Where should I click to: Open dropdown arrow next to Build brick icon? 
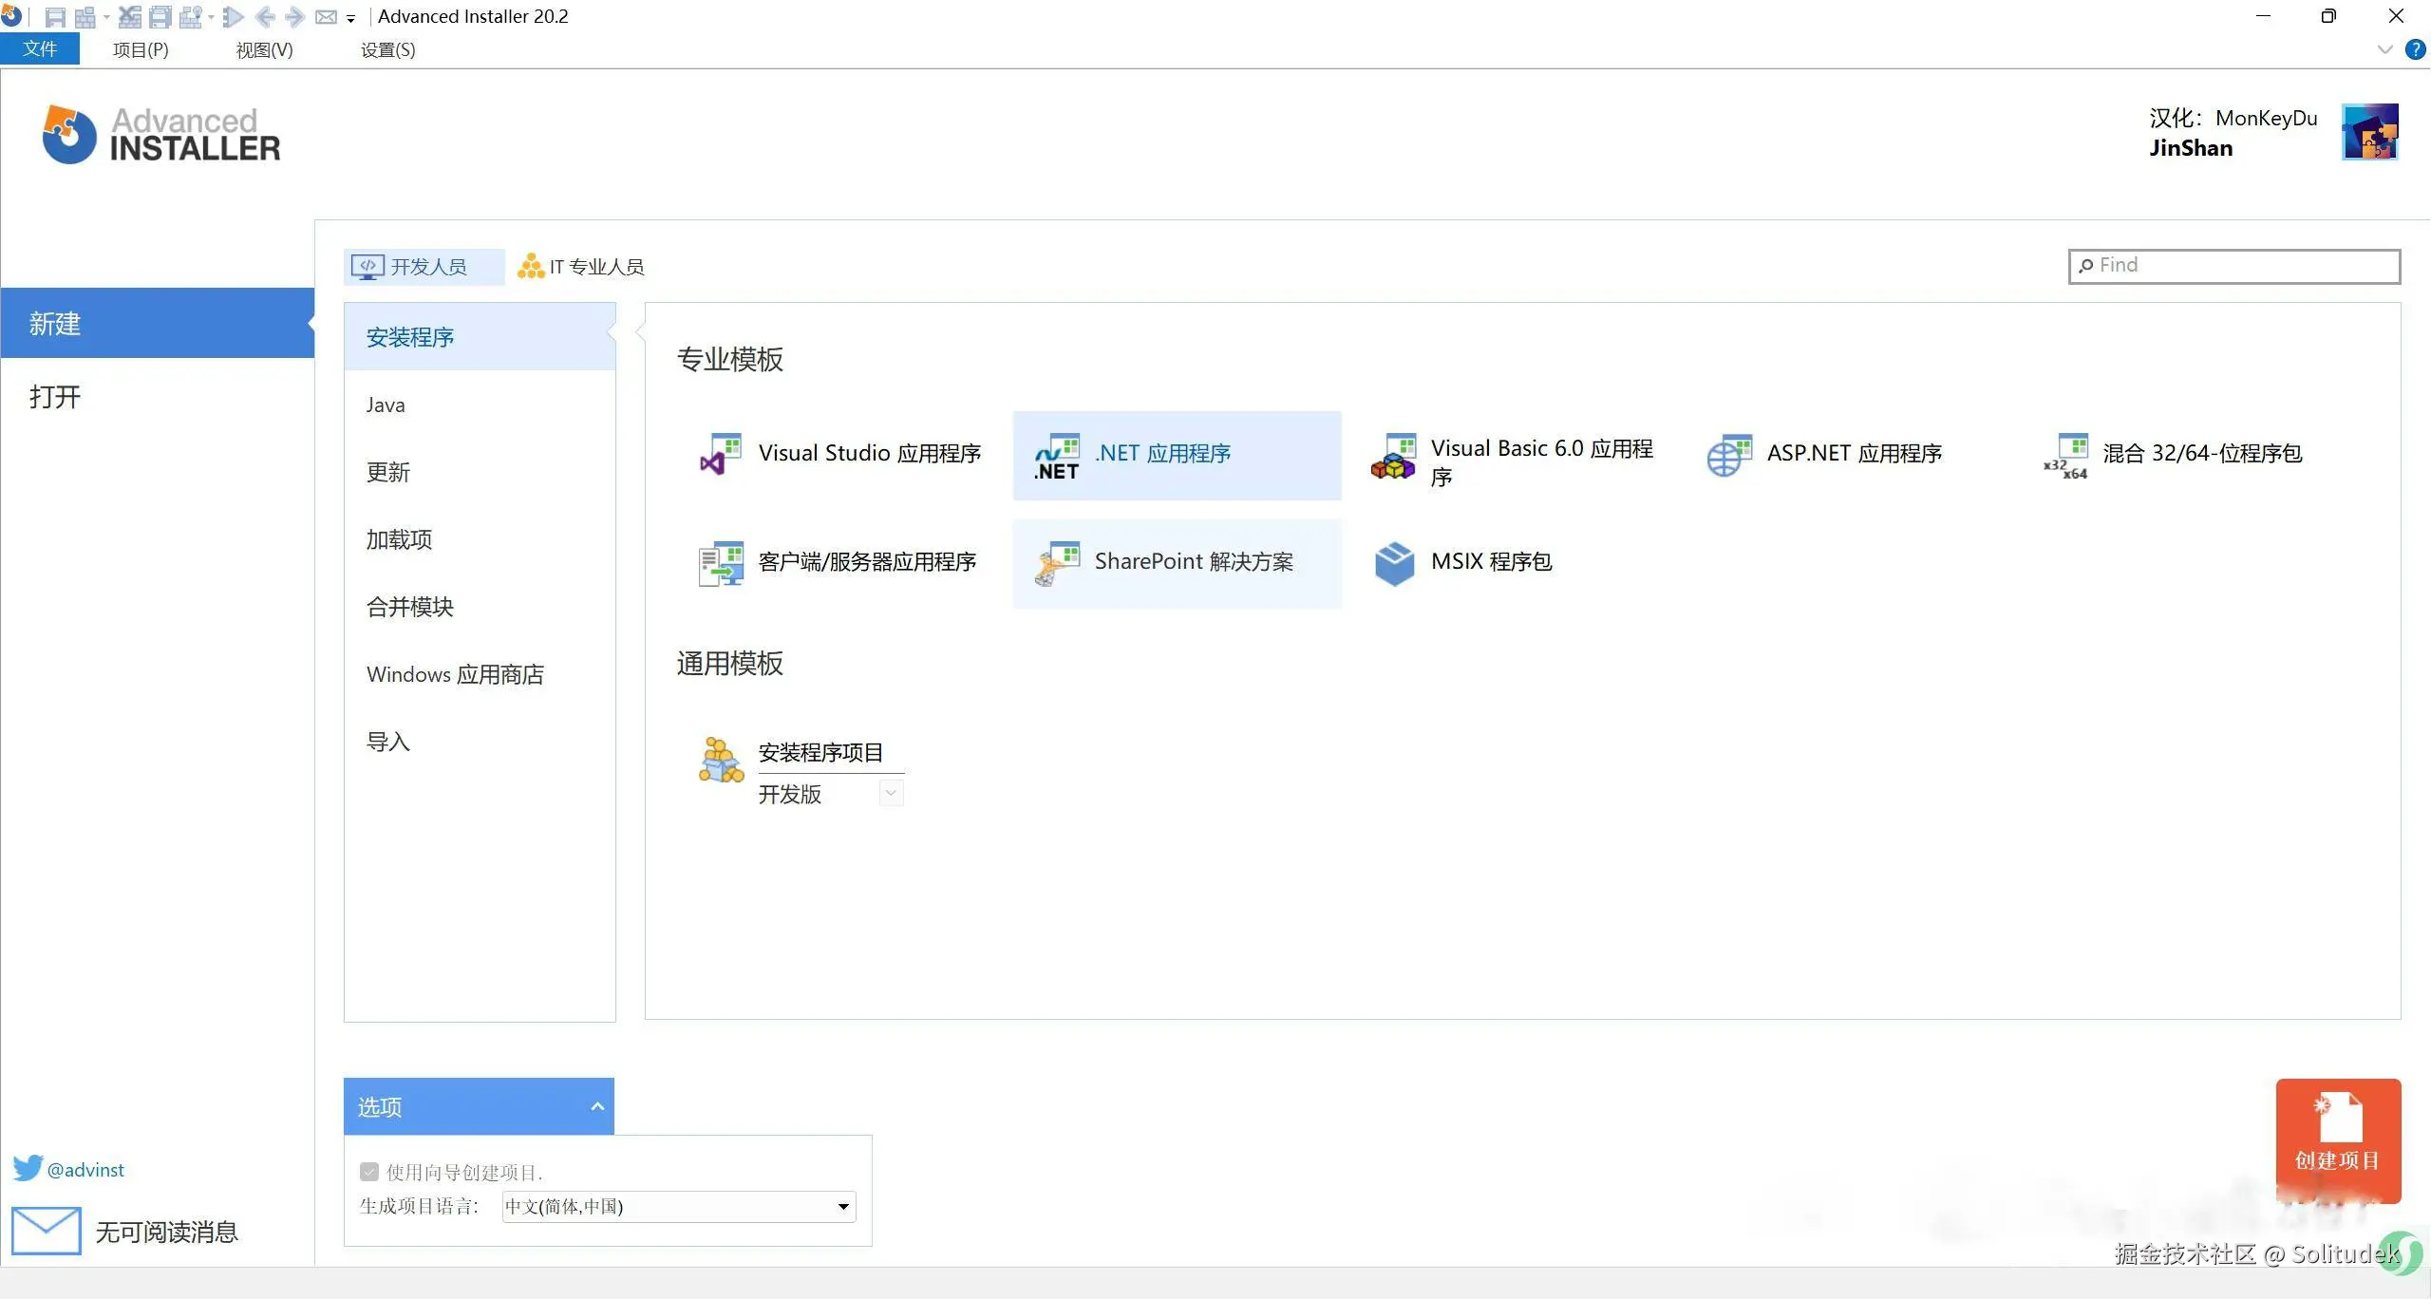105,17
